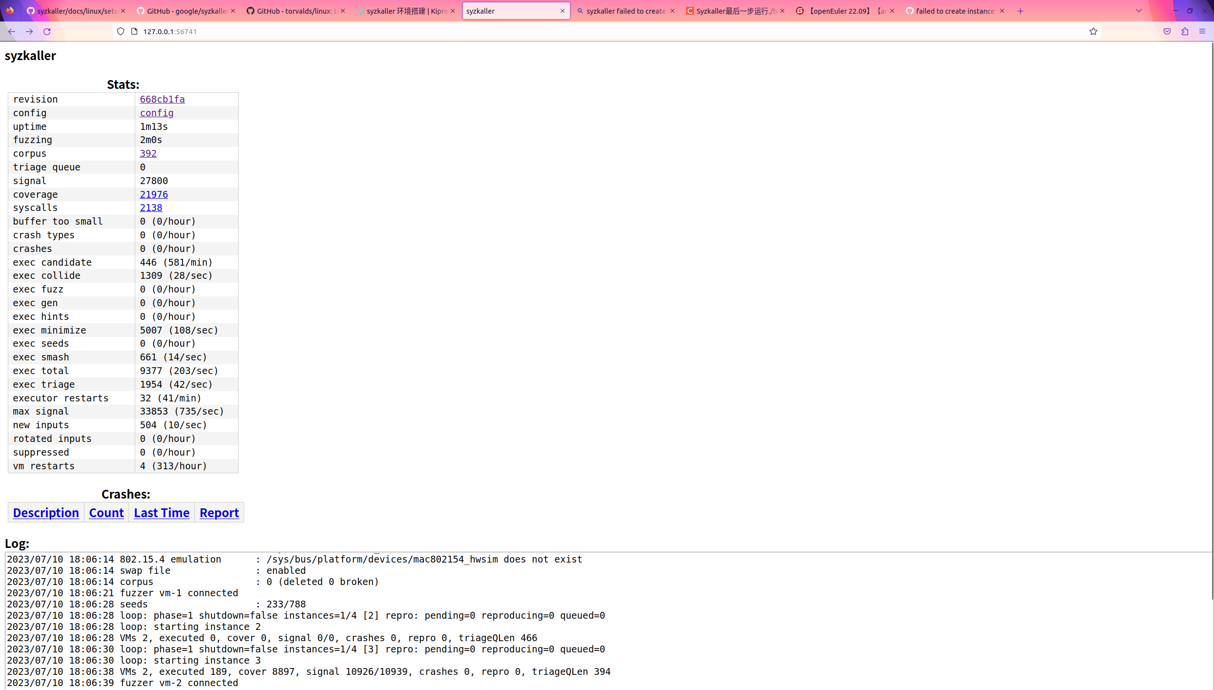Viewport: 1214px width, 690px height.
Task: Open a new browser tab
Action: click(x=1020, y=11)
